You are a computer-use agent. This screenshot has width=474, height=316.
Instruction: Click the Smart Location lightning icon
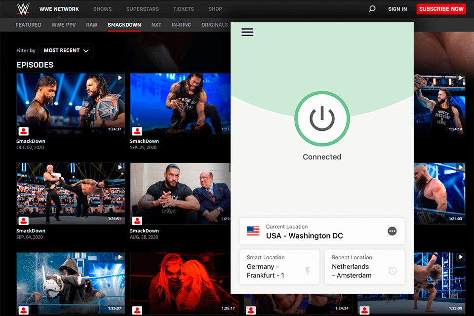(308, 271)
